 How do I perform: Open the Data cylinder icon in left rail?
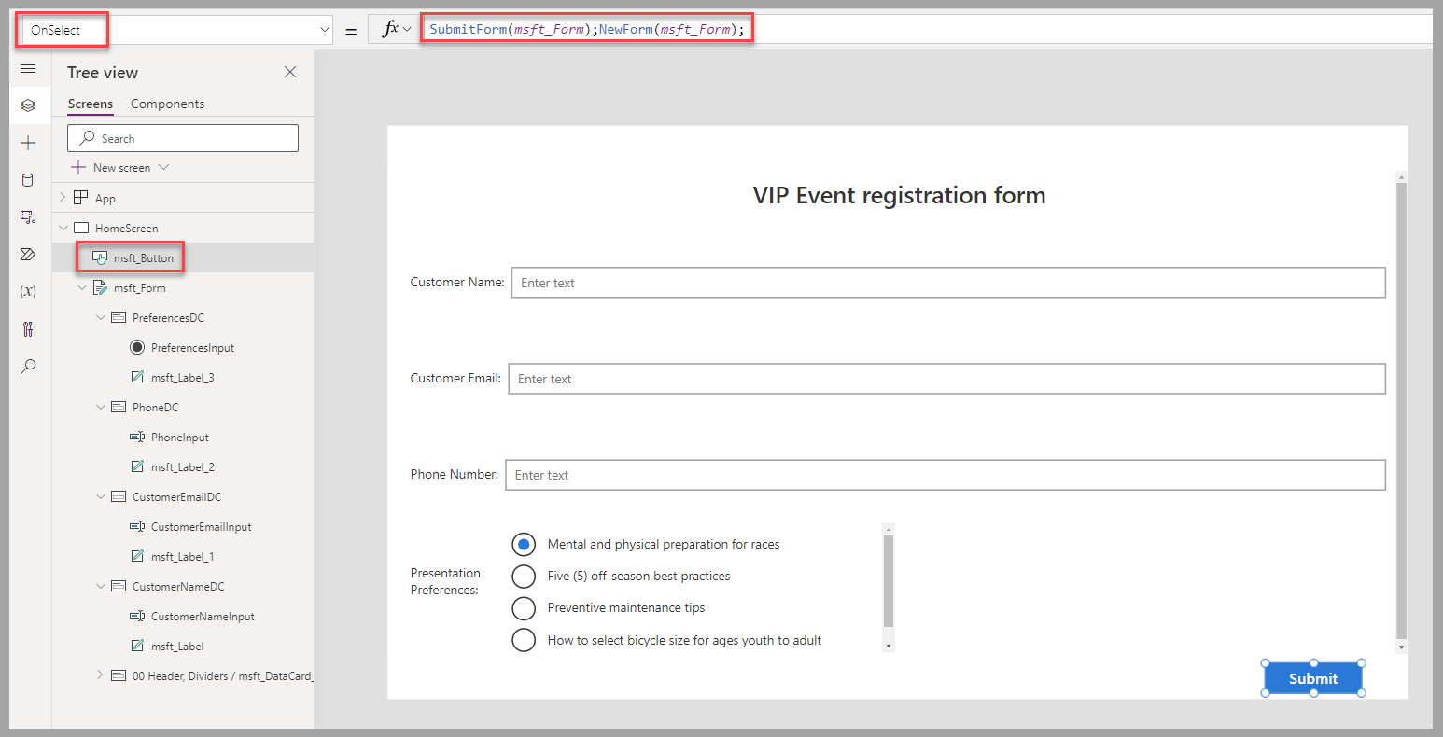click(x=28, y=180)
